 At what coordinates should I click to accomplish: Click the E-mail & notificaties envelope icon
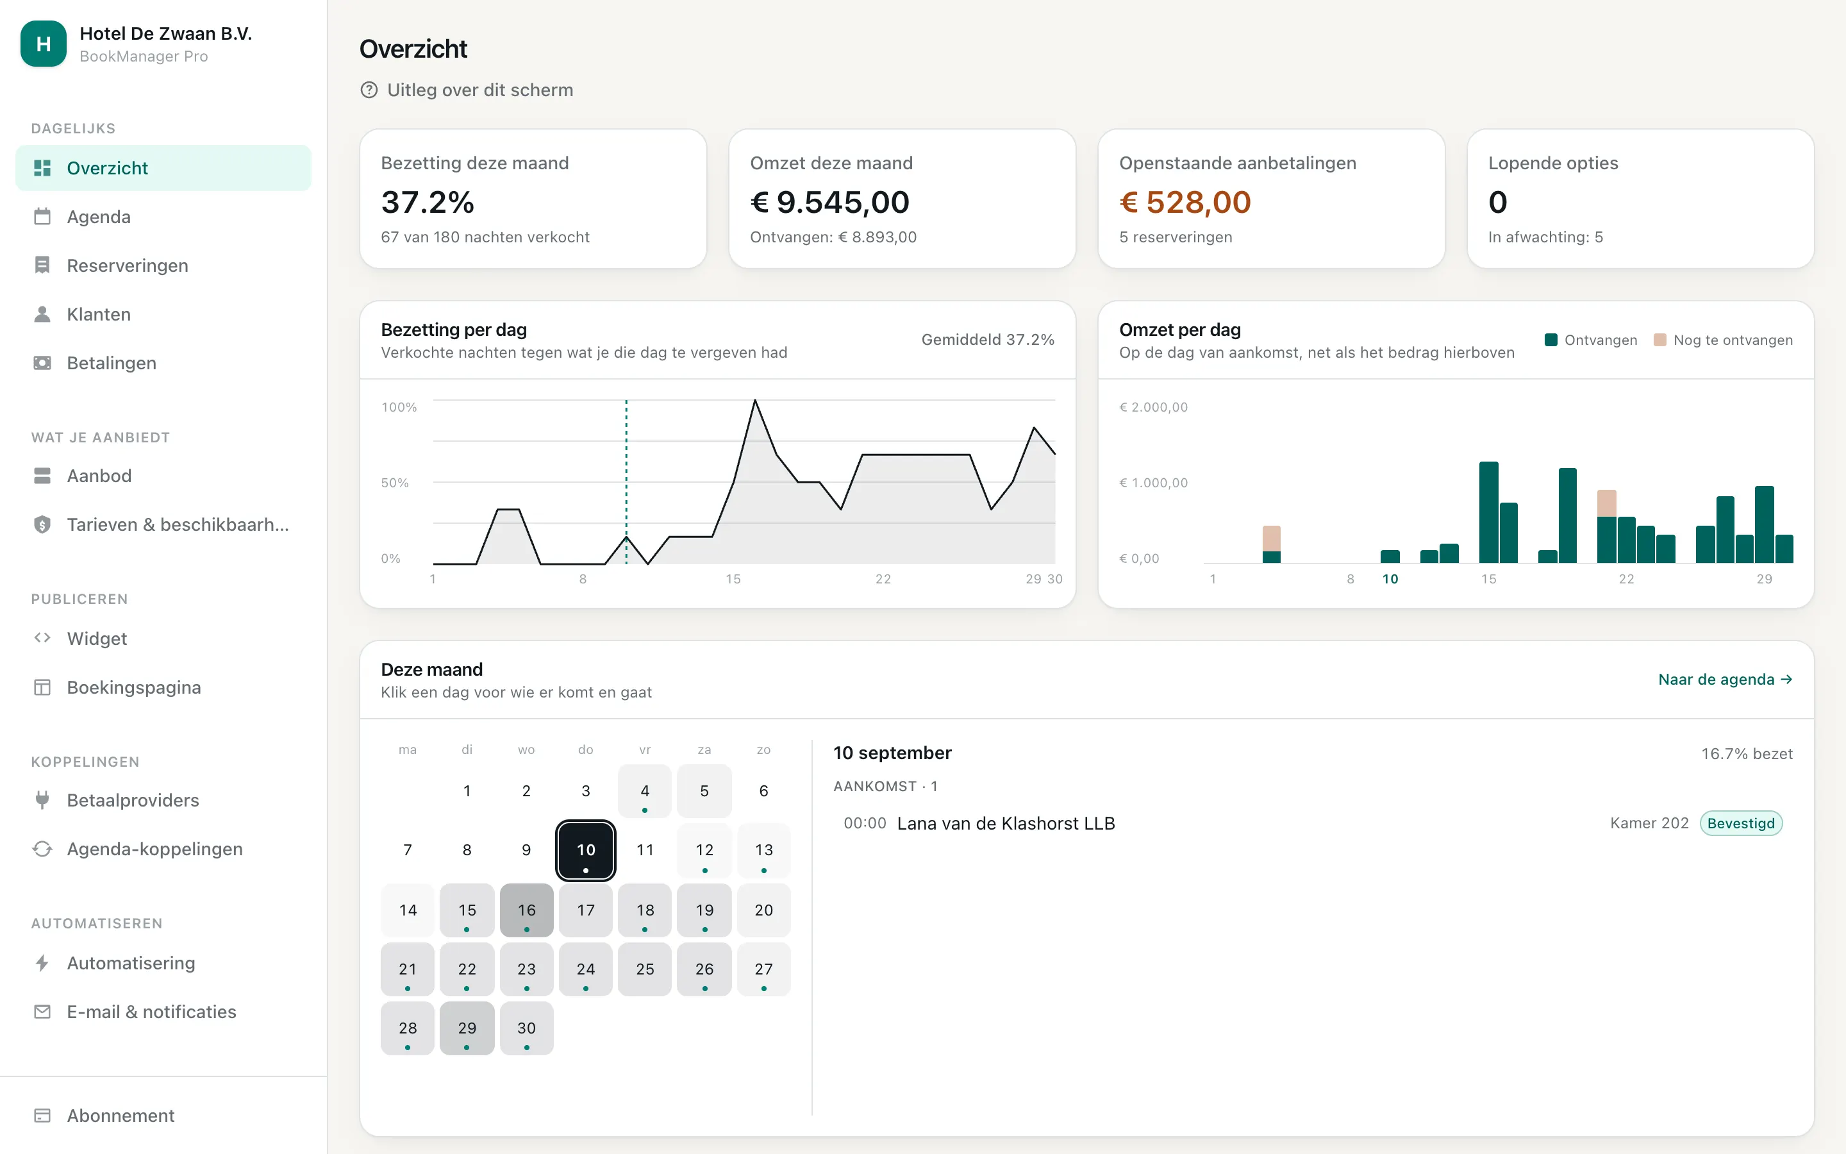click(x=43, y=1011)
